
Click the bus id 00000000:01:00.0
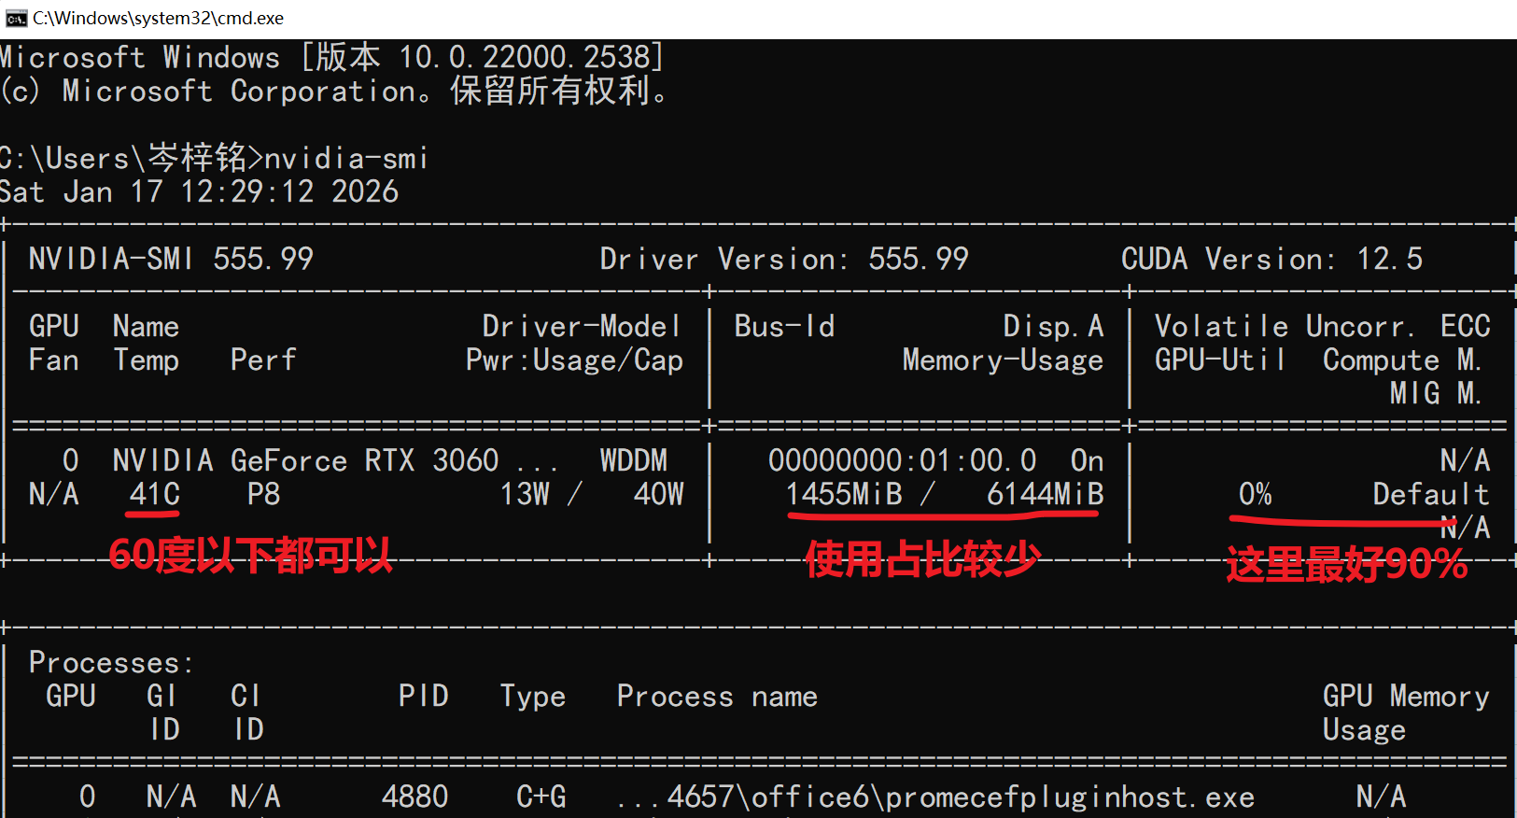pyautogui.click(x=902, y=461)
